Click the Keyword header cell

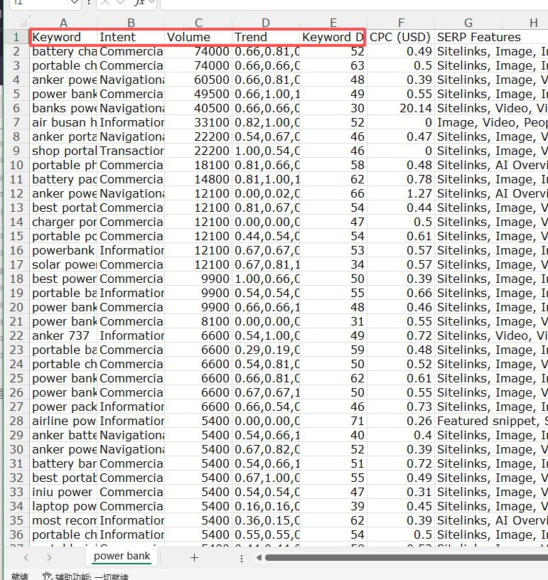click(x=63, y=37)
